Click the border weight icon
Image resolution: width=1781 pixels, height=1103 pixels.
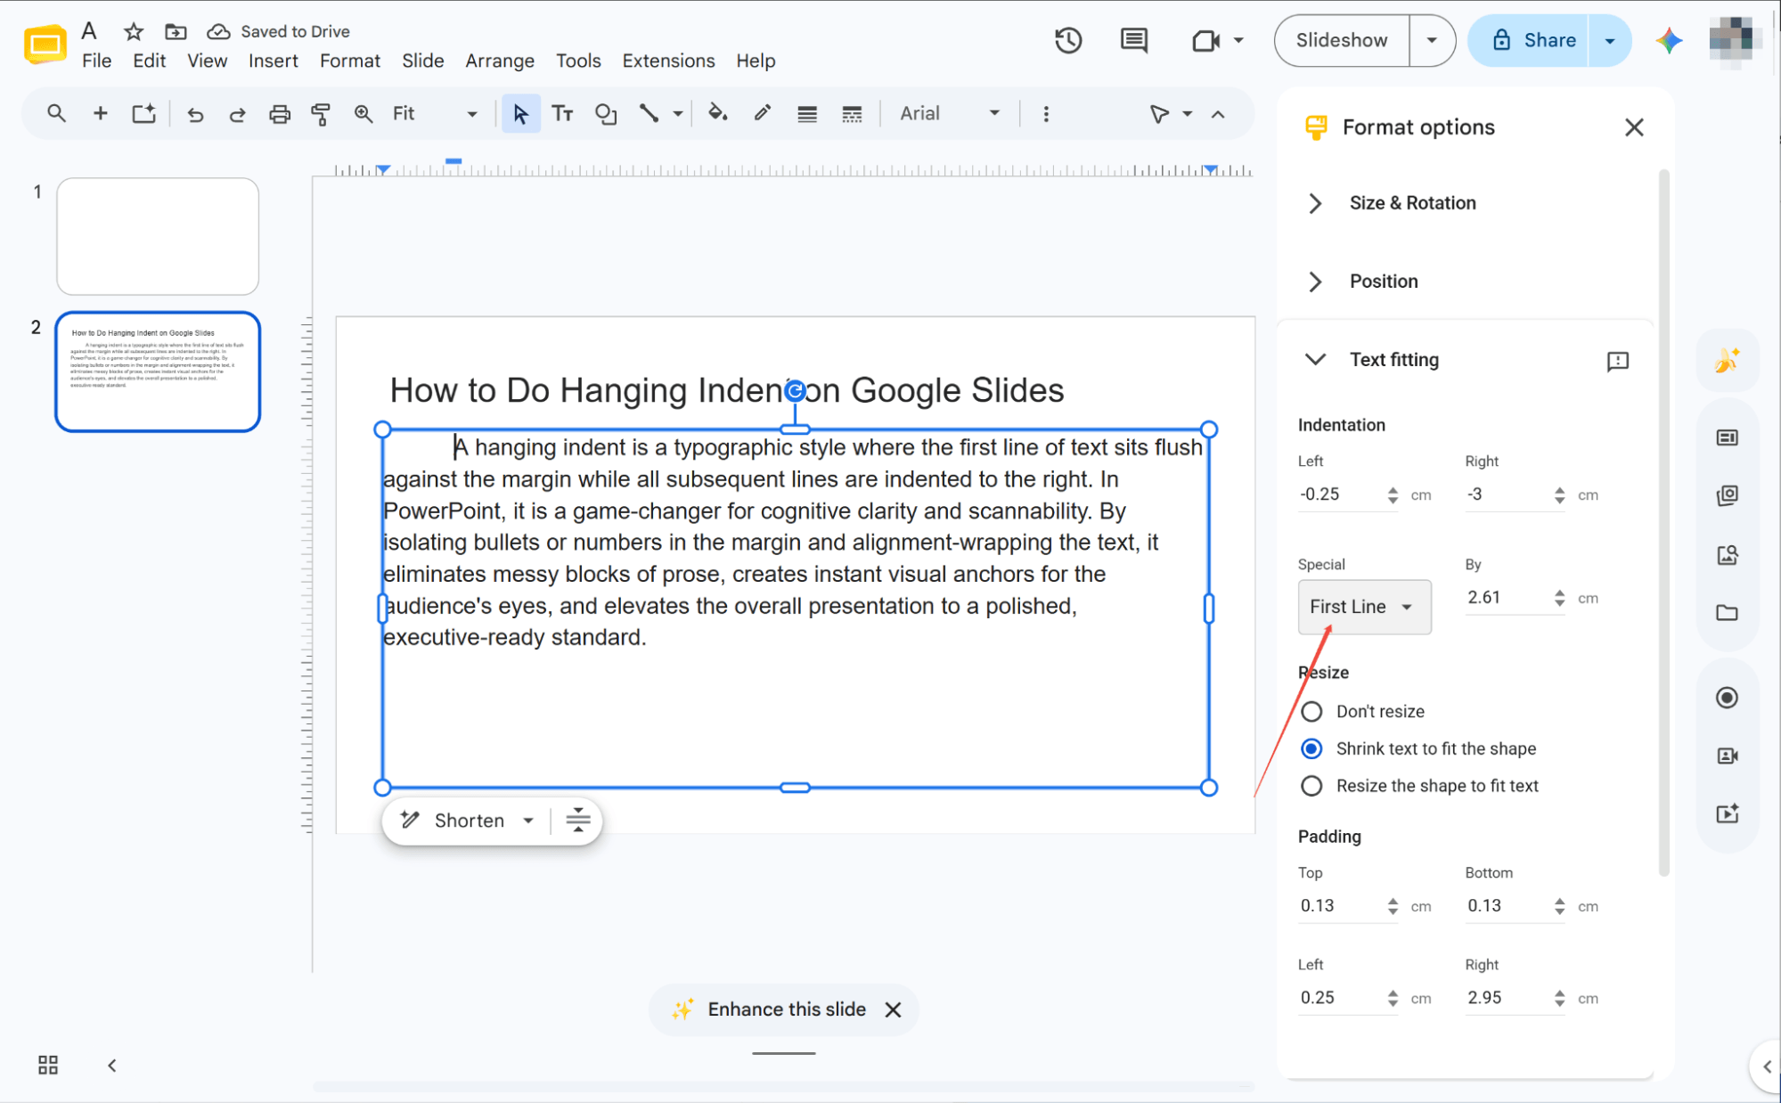pyautogui.click(x=807, y=114)
